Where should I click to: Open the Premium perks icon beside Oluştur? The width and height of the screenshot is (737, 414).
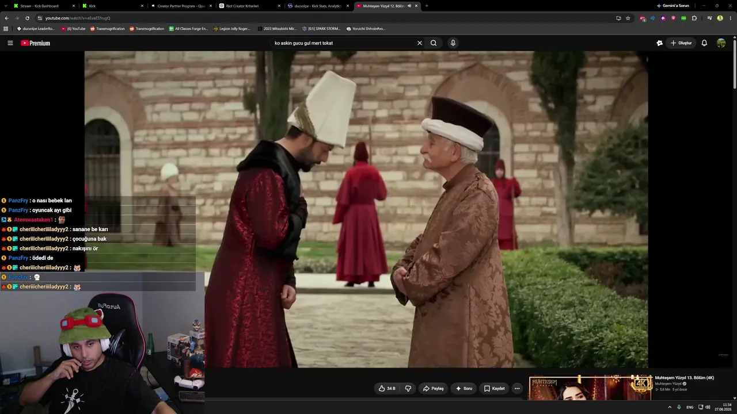pos(660,43)
